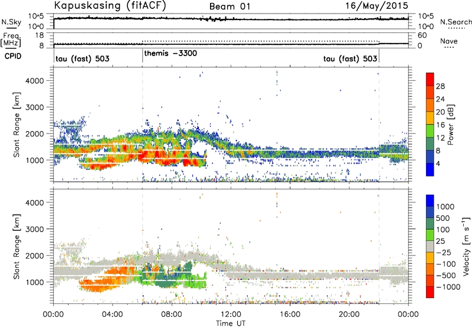Click the dashed 06:00 CPID marker line in the power panel
This screenshot has width=472, height=327.
[142, 124]
